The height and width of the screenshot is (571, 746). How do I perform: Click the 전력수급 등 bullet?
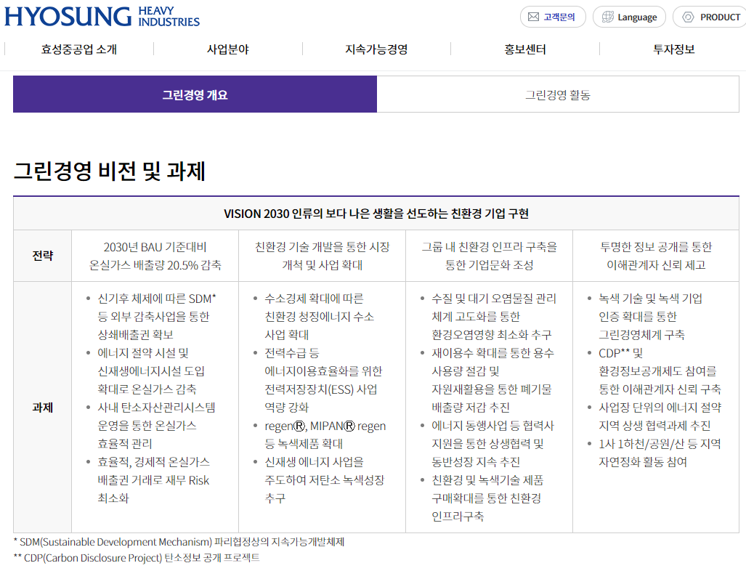323,380
